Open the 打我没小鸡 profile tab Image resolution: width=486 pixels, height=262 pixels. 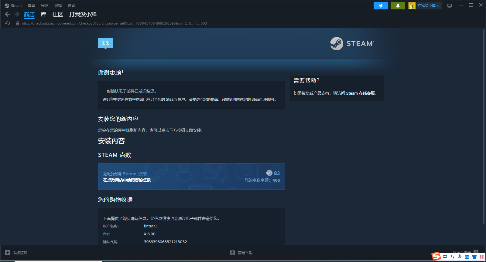(x=83, y=15)
